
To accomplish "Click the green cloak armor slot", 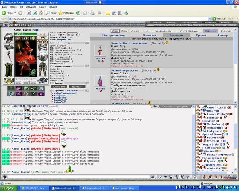I will [x=9, y=69].
